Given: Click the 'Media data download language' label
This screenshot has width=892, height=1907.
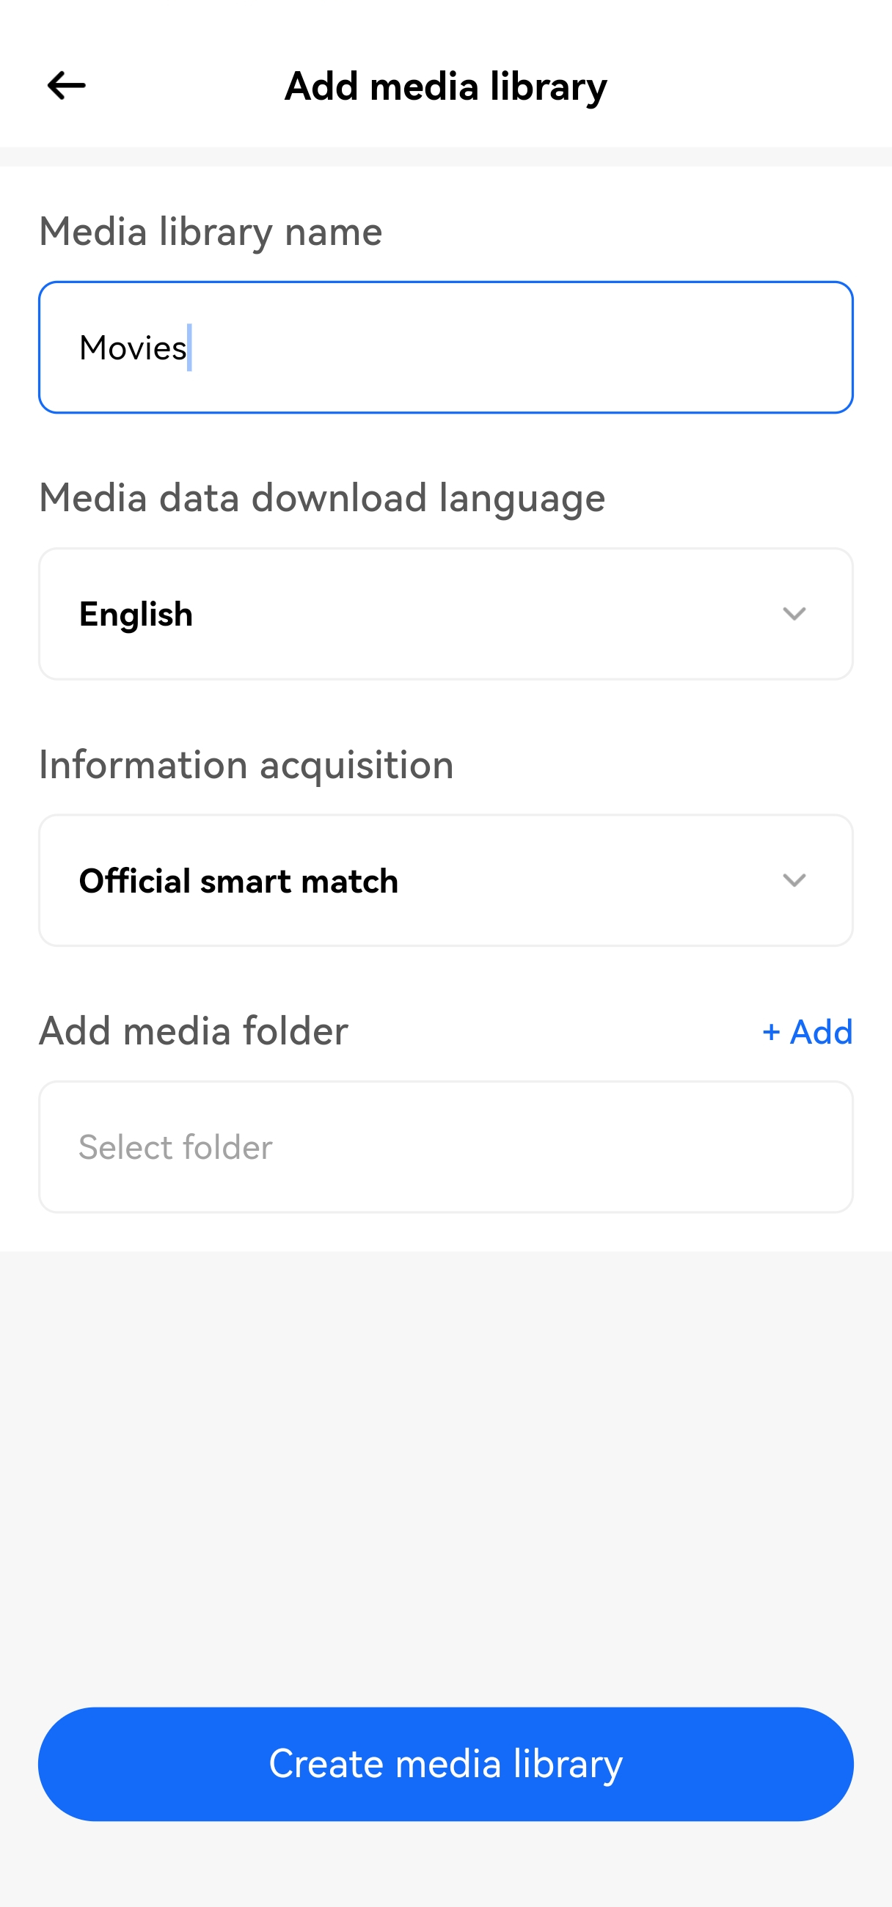Looking at the screenshot, I should click(322, 497).
